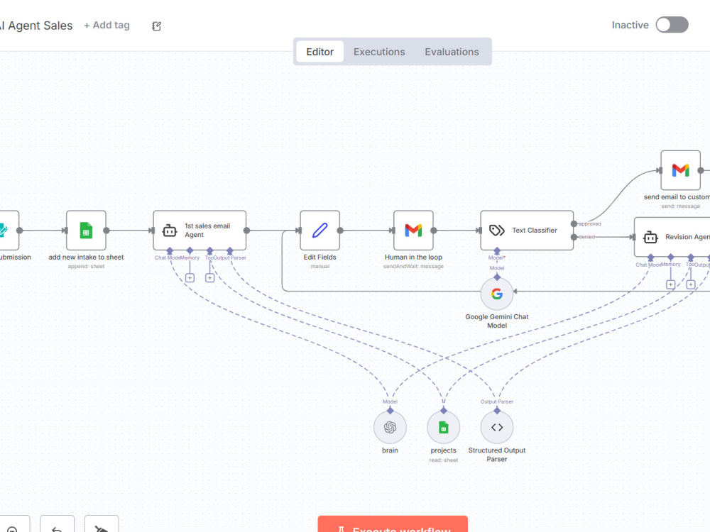This screenshot has height=532, width=710.
Task: Click the Output Parser connector of 1st sales email Agent
Action: [230, 250]
